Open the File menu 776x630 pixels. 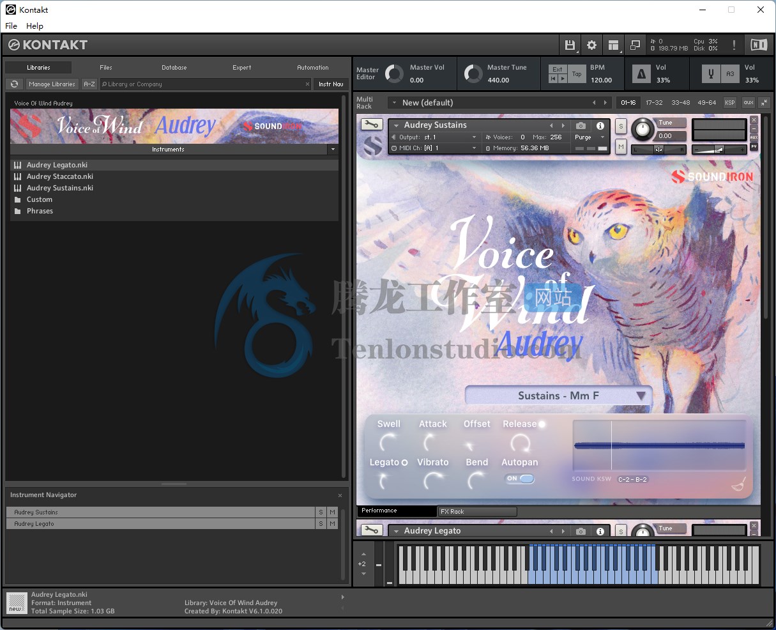(11, 26)
